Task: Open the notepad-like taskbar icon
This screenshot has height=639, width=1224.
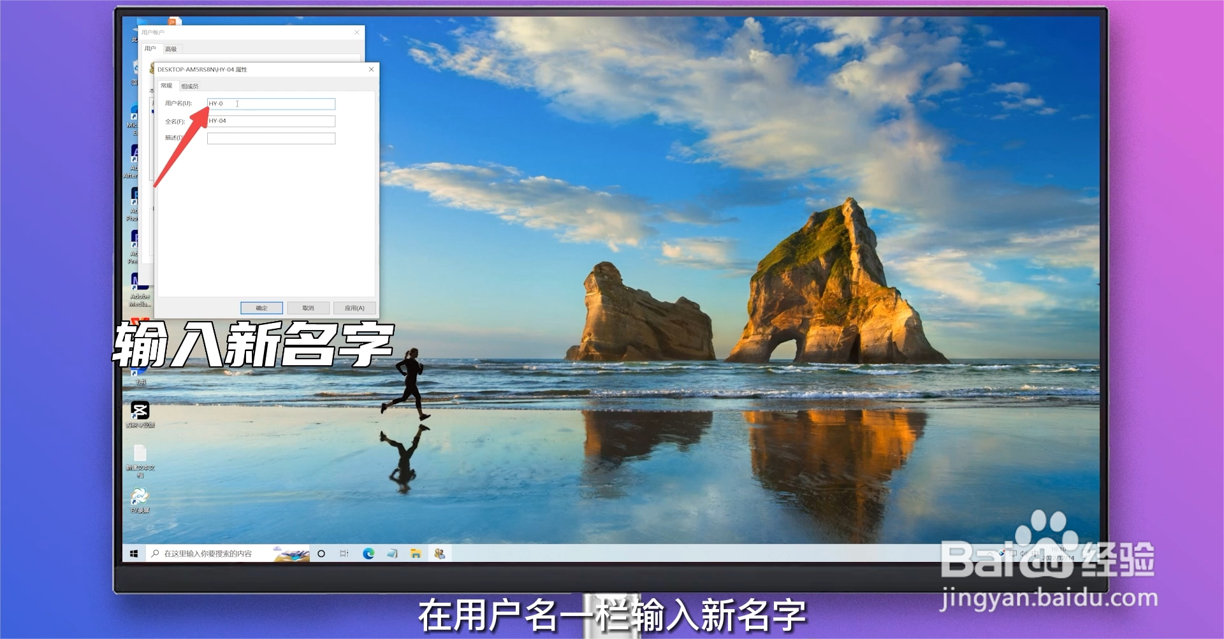Action: coord(392,554)
